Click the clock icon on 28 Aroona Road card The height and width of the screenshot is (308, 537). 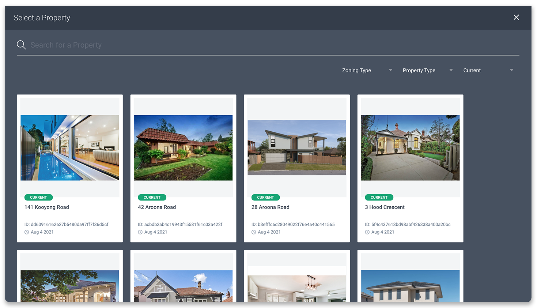click(254, 232)
